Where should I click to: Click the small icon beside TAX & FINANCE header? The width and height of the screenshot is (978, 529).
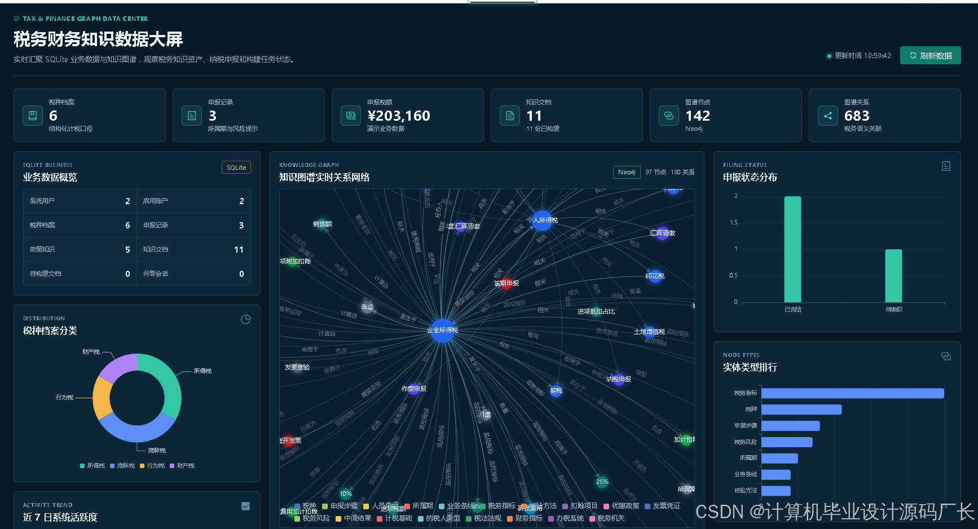coord(16,19)
